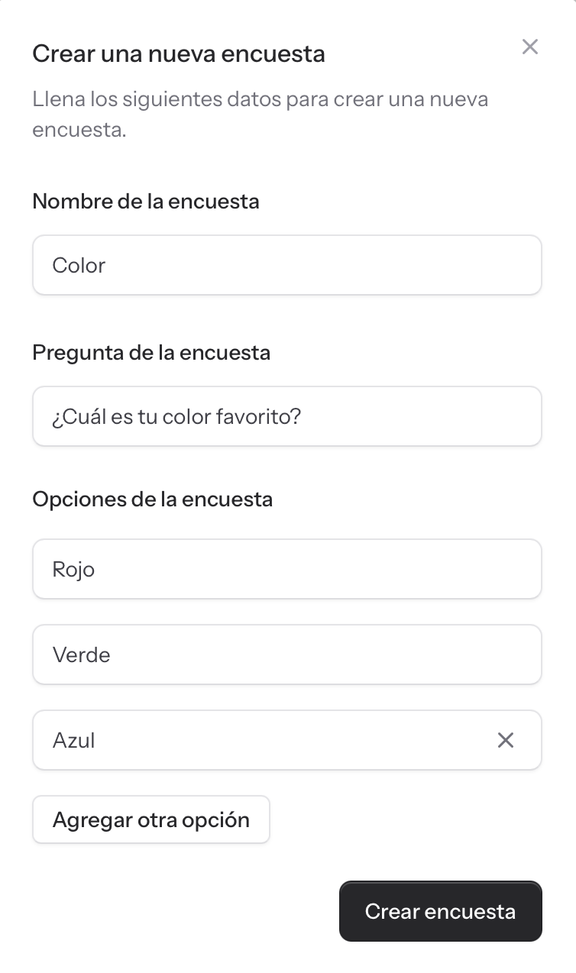Click the Crear una nueva encuesta heading

pos(179,54)
